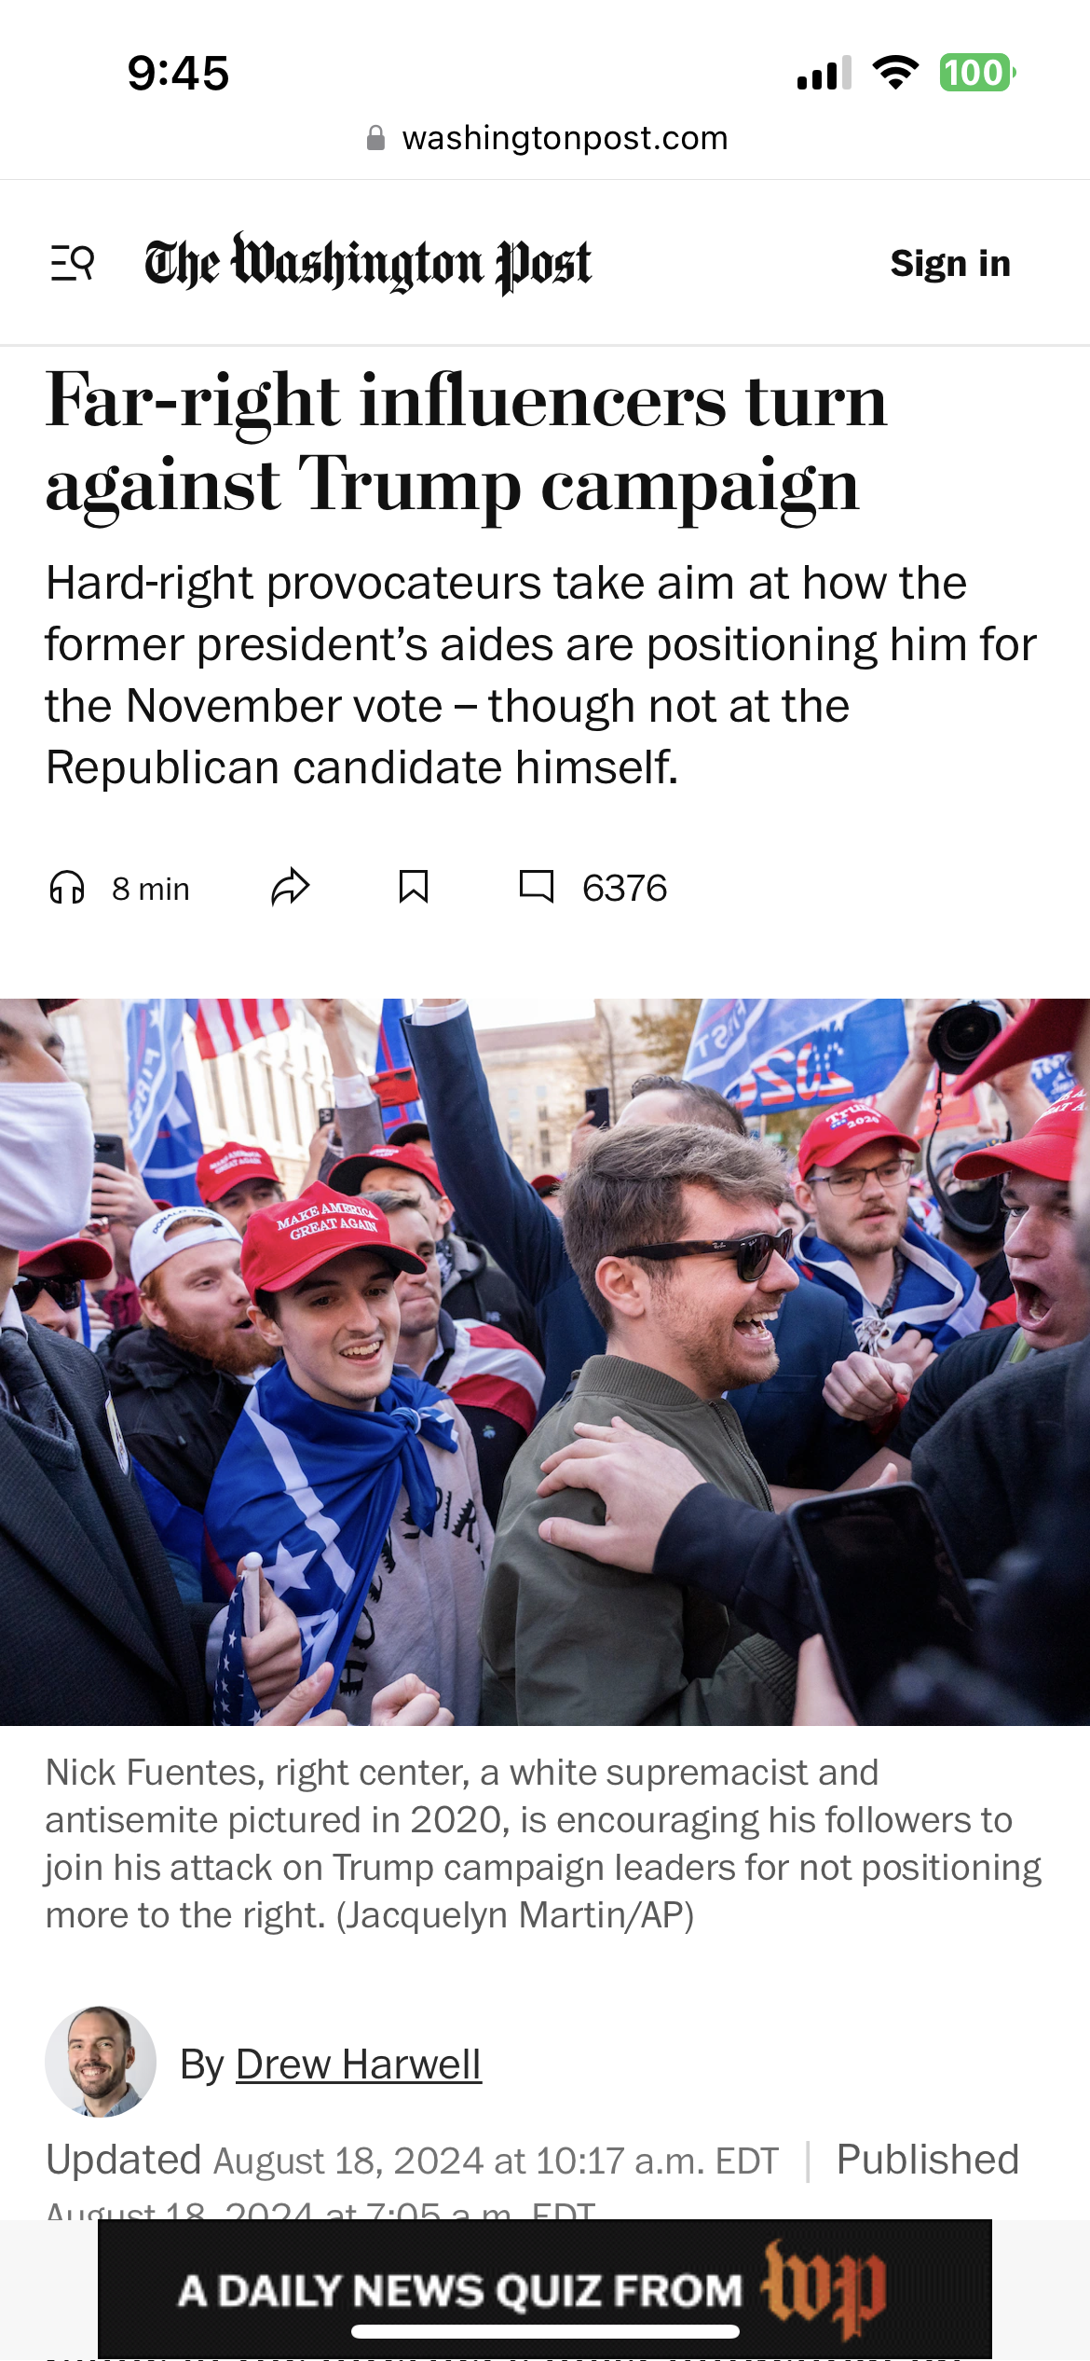Tap Drew Harwell's author portrait

[x=101, y=2062]
